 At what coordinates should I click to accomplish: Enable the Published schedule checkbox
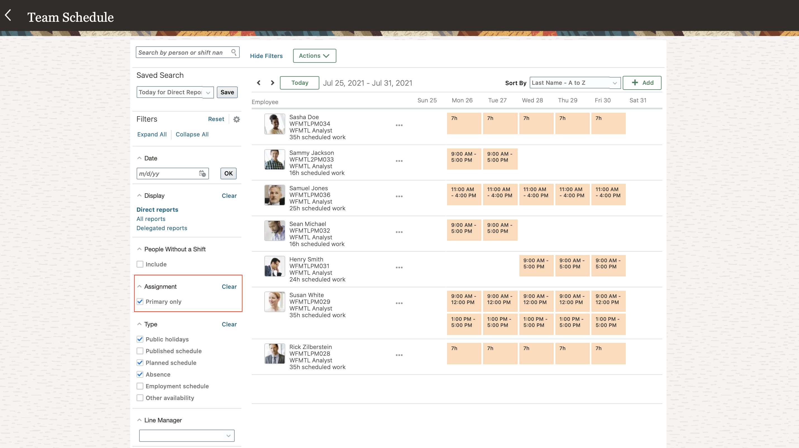pyautogui.click(x=140, y=351)
